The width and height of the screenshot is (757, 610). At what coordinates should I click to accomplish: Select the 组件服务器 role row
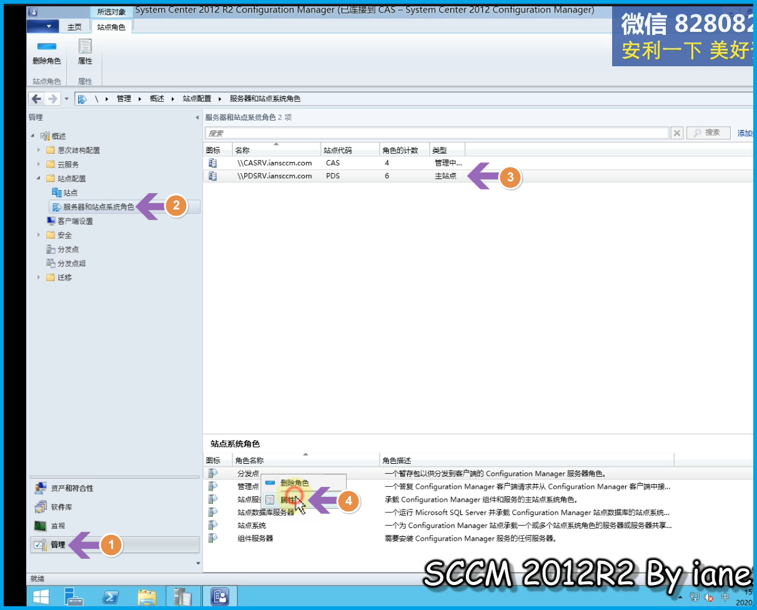coord(478,537)
